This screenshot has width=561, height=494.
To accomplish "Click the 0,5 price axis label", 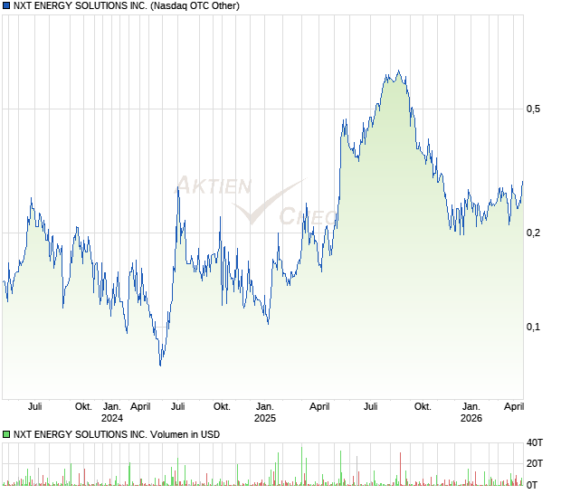I will coord(533,109).
